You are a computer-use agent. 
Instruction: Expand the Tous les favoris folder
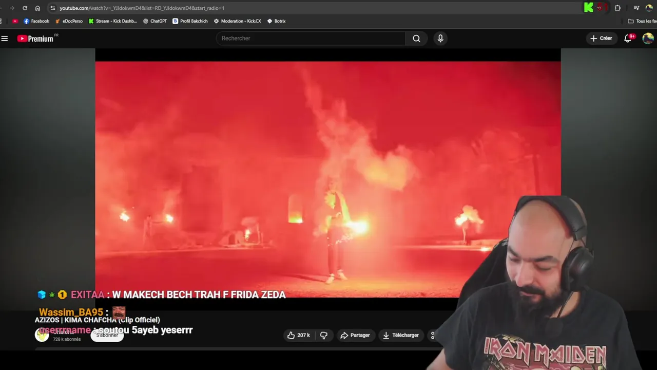click(x=642, y=21)
